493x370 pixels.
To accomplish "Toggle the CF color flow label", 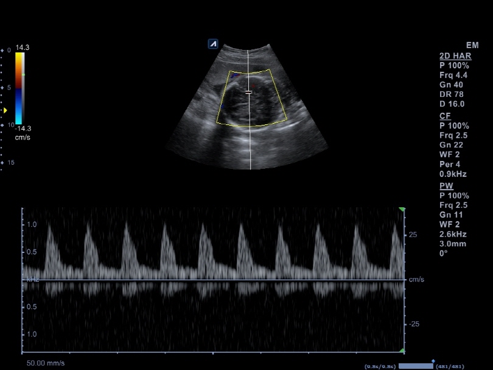I will [444, 116].
